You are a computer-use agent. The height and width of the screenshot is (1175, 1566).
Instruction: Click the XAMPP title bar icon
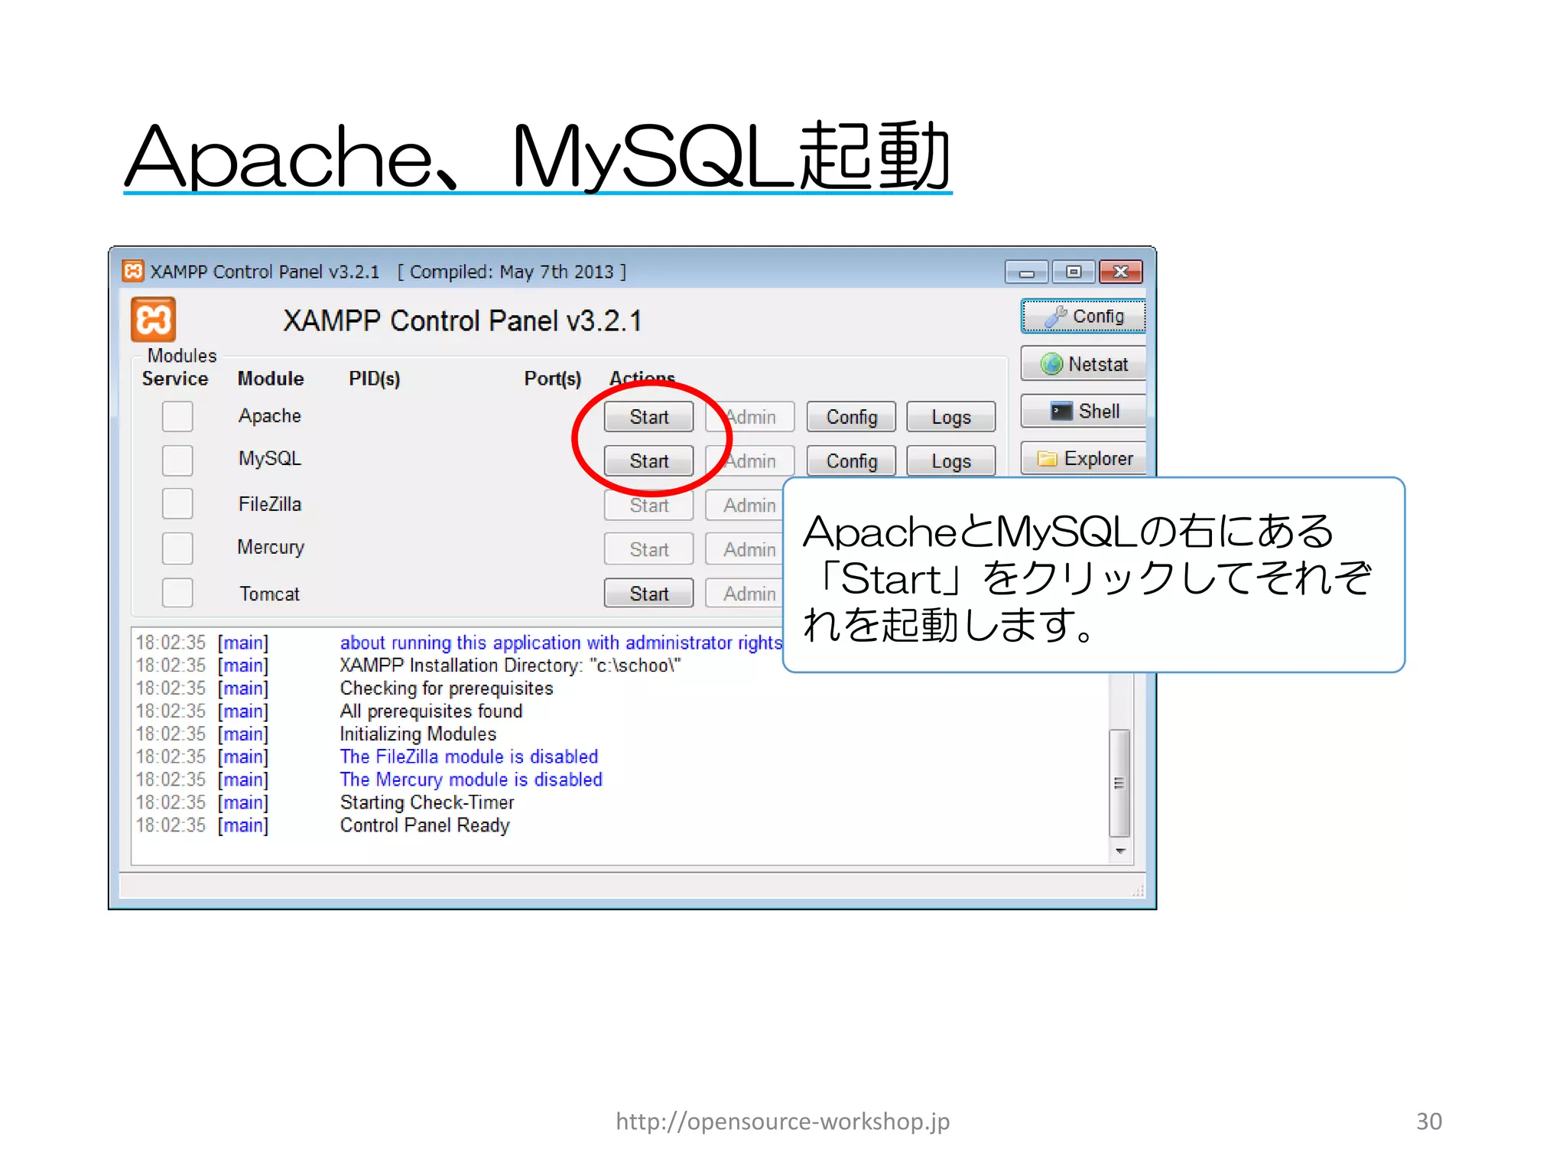click(133, 271)
